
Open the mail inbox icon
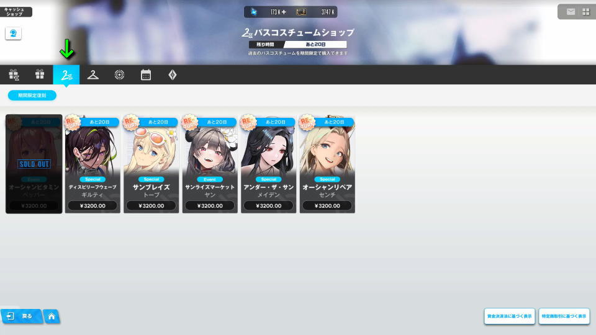571,12
